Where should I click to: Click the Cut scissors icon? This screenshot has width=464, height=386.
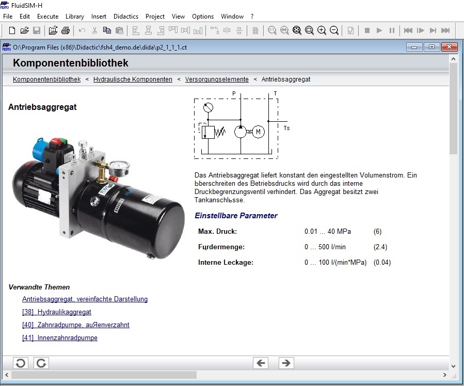(x=94, y=30)
